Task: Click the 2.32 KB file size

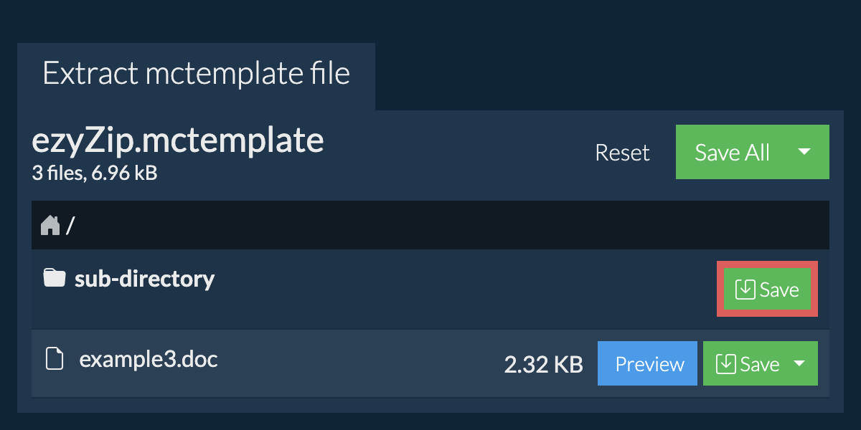Action: [543, 365]
